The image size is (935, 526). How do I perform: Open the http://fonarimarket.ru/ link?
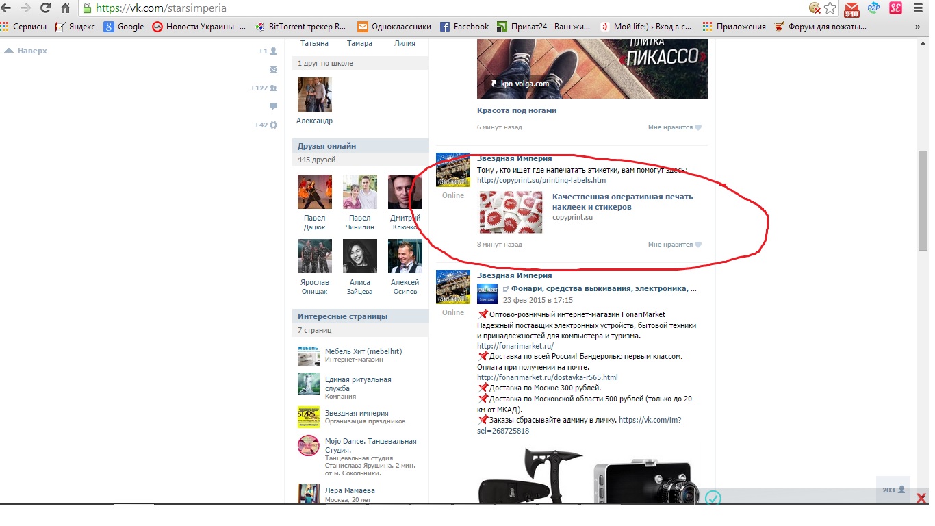click(x=515, y=346)
